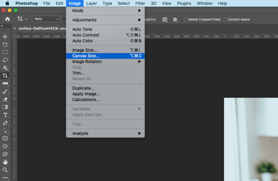Select the Pen tool
The image size is (278, 181).
5,123
